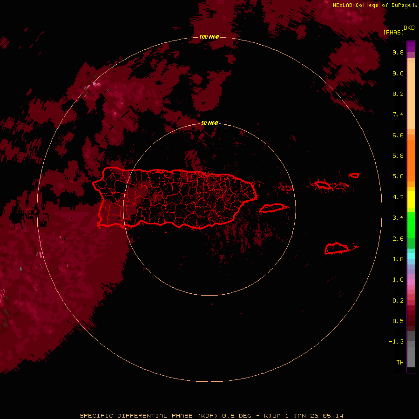This screenshot has height=419, width=419.
Task: Click the NEXLAB-College of DuPage credit text
Action: 372,5
